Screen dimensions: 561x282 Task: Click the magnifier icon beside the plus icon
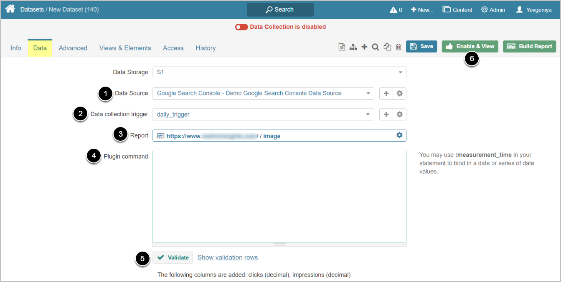tap(376, 47)
